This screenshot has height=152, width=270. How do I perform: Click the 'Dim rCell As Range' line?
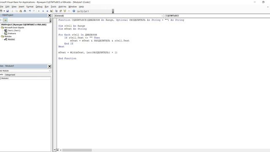click(x=72, y=26)
